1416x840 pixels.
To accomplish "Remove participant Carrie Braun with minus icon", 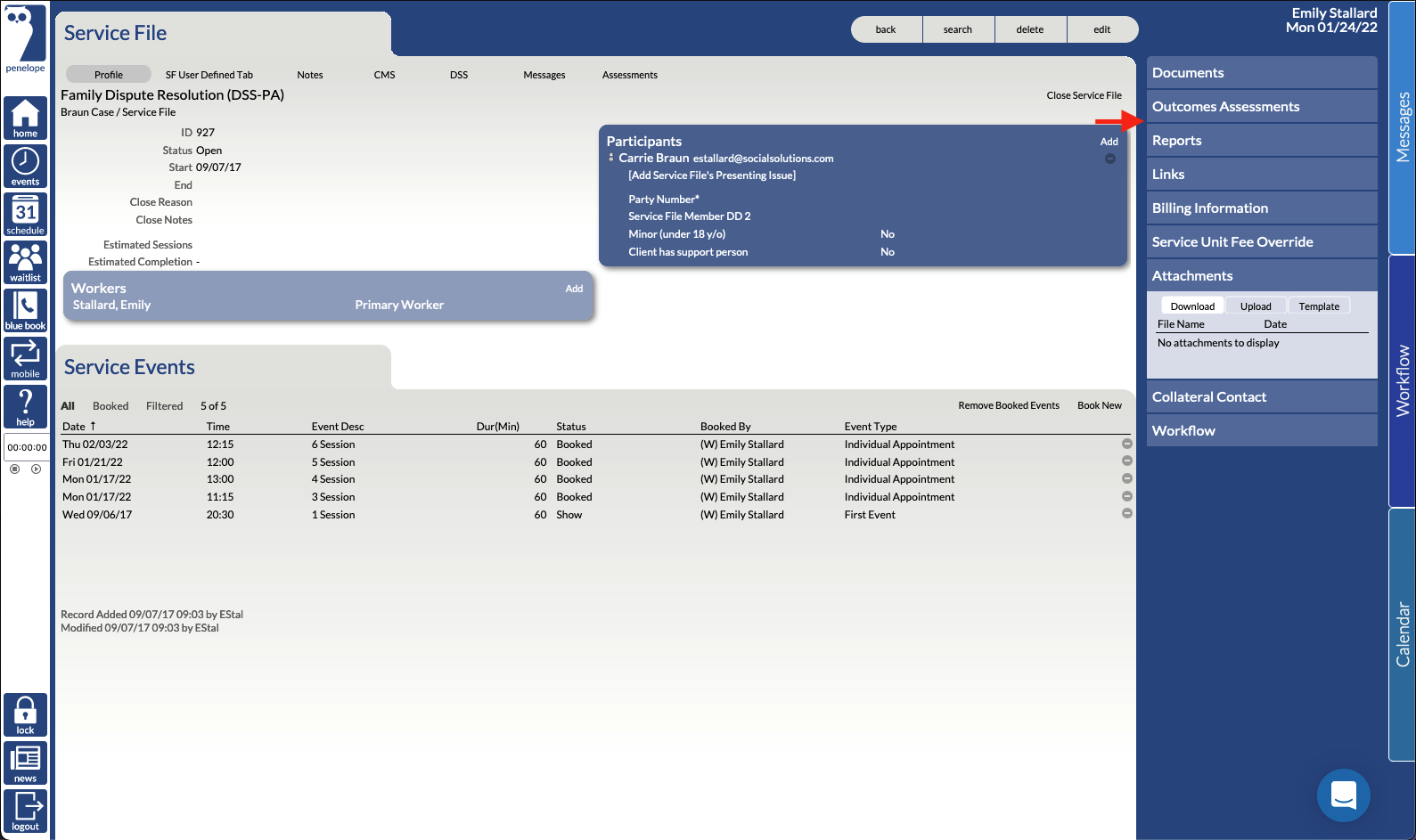I will [1109, 159].
